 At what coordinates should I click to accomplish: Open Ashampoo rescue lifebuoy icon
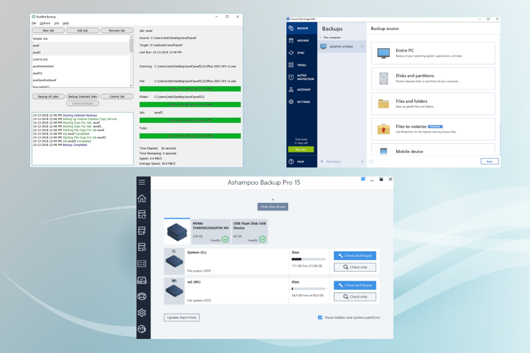[142, 296]
